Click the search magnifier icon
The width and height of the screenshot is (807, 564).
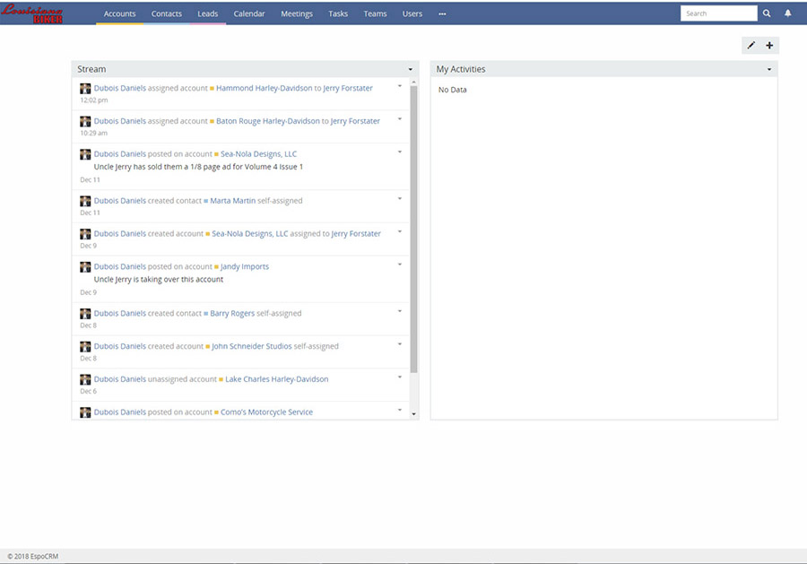(x=767, y=13)
